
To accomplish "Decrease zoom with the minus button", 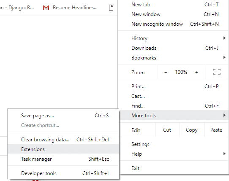I will 166,72.
